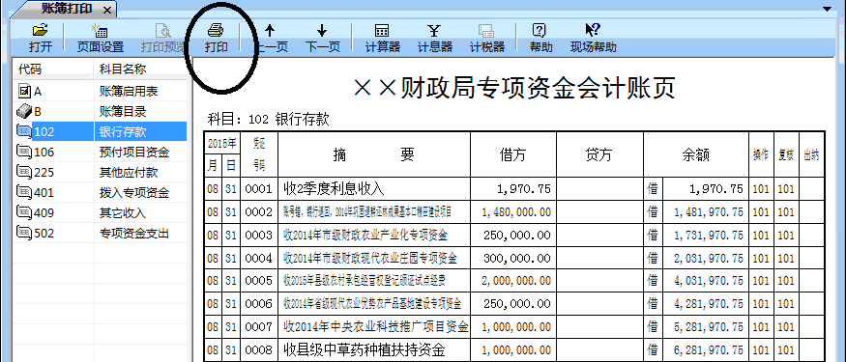Viewport: 846px width, 362px height.
Task: Click debit amount 2,000,000.00
Action: pyautogui.click(x=515, y=281)
